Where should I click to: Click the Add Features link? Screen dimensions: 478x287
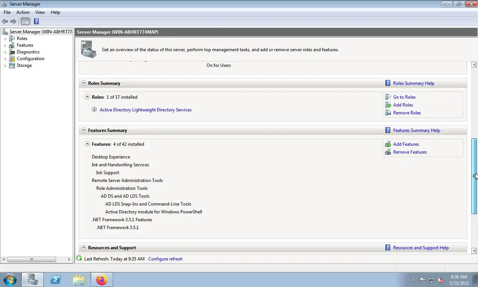click(406, 144)
